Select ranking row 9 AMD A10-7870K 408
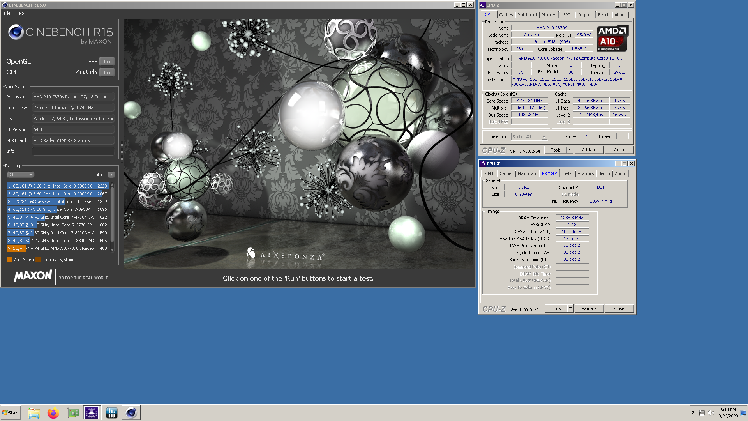Image resolution: width=748 pixels, height=421 pixels. tap(57, 248)
